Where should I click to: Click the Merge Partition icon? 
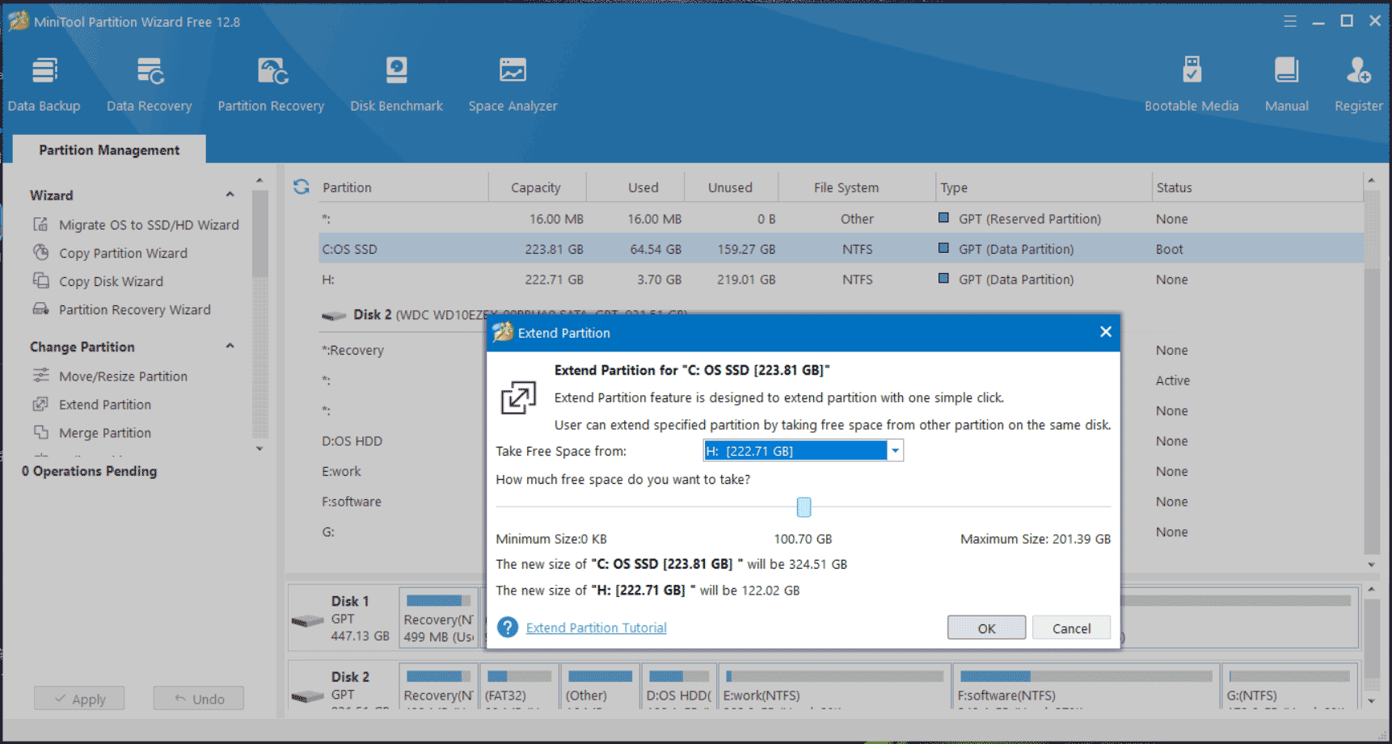40,432
